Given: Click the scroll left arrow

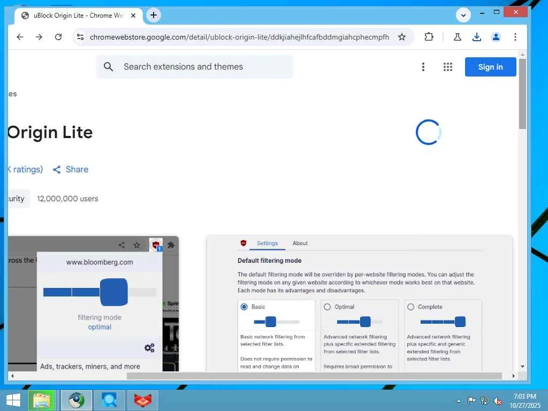Looking at the screenshot, I should [12, 376].
